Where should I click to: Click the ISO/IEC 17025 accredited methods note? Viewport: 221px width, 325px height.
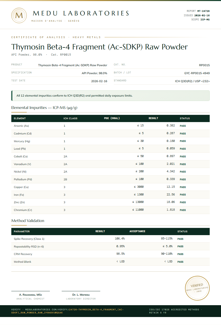pyautogui.click(x=176, y=311)
